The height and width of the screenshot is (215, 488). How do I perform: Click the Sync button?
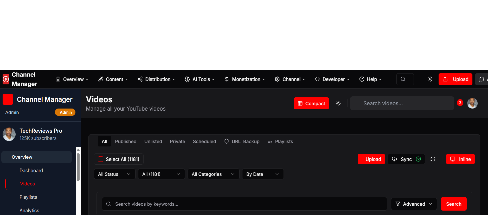tap(406, 159)
